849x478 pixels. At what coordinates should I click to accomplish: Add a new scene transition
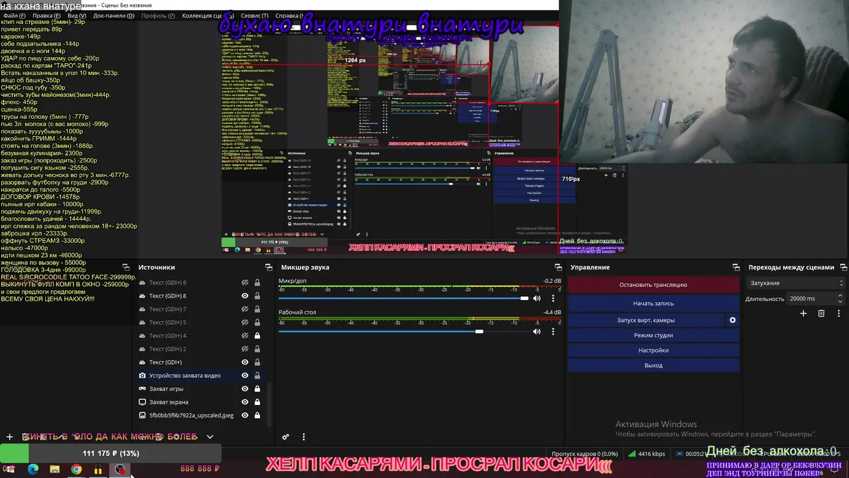point(803,313)
